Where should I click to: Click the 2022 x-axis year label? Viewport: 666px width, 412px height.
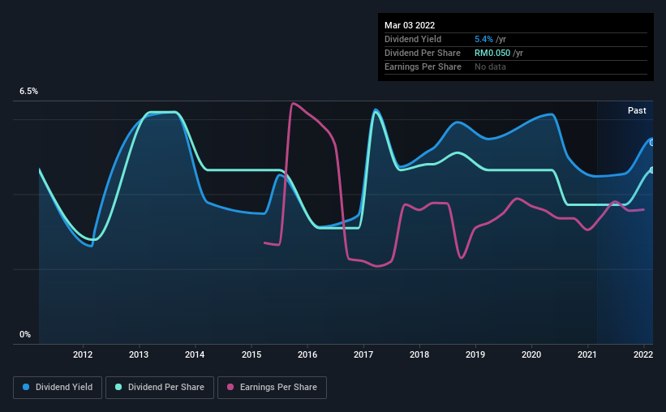pos(643,354)
